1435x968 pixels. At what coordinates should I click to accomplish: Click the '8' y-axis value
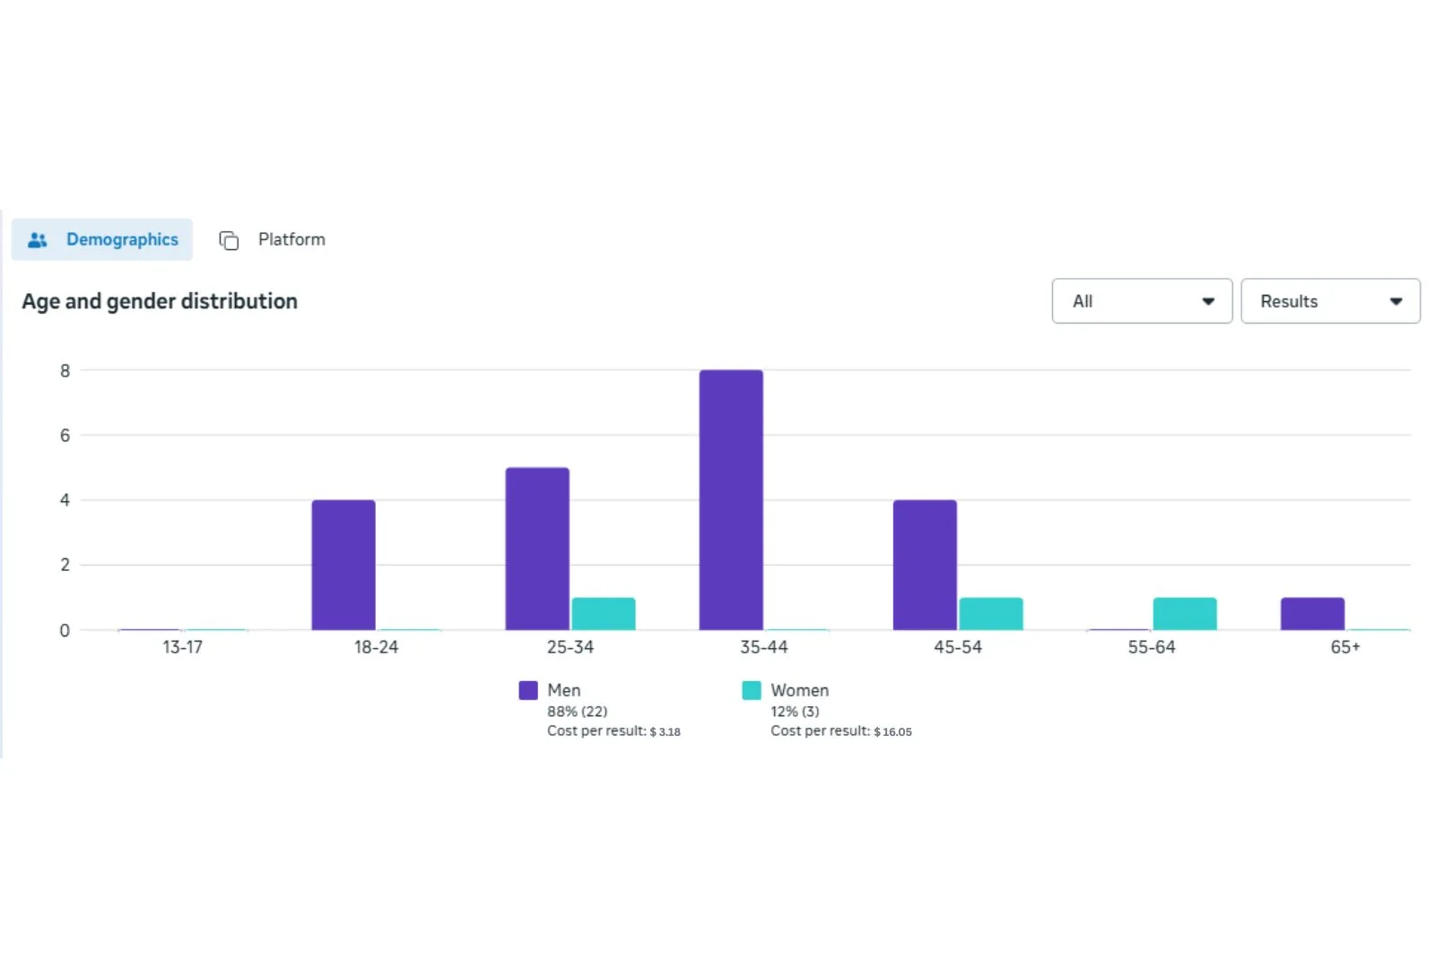pyautogui.click(x=65, y=371)
